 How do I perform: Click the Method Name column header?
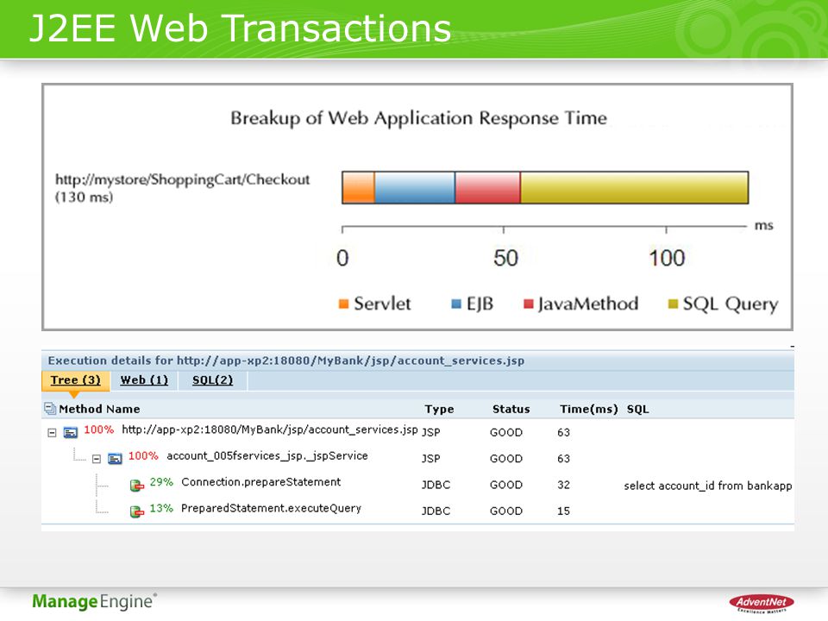[99, 409]
